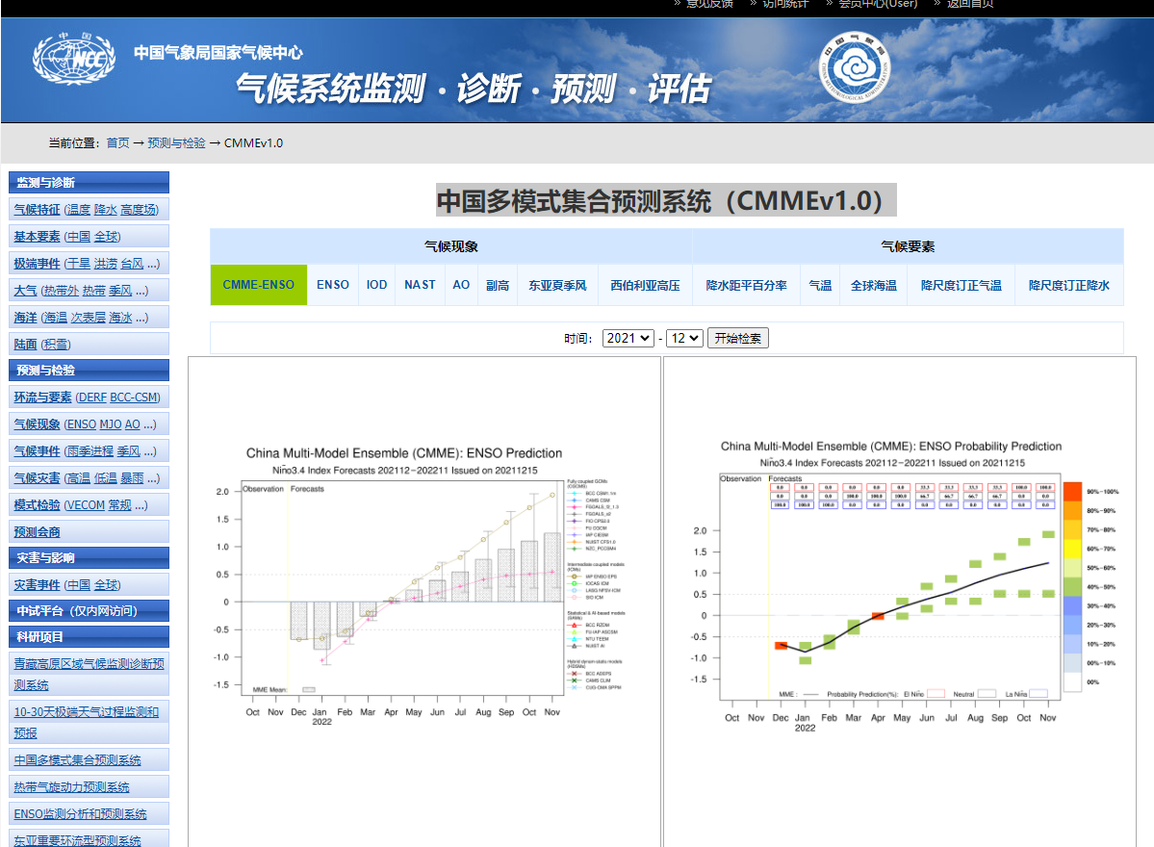Switch to the ENSO tab

point(332,285)
